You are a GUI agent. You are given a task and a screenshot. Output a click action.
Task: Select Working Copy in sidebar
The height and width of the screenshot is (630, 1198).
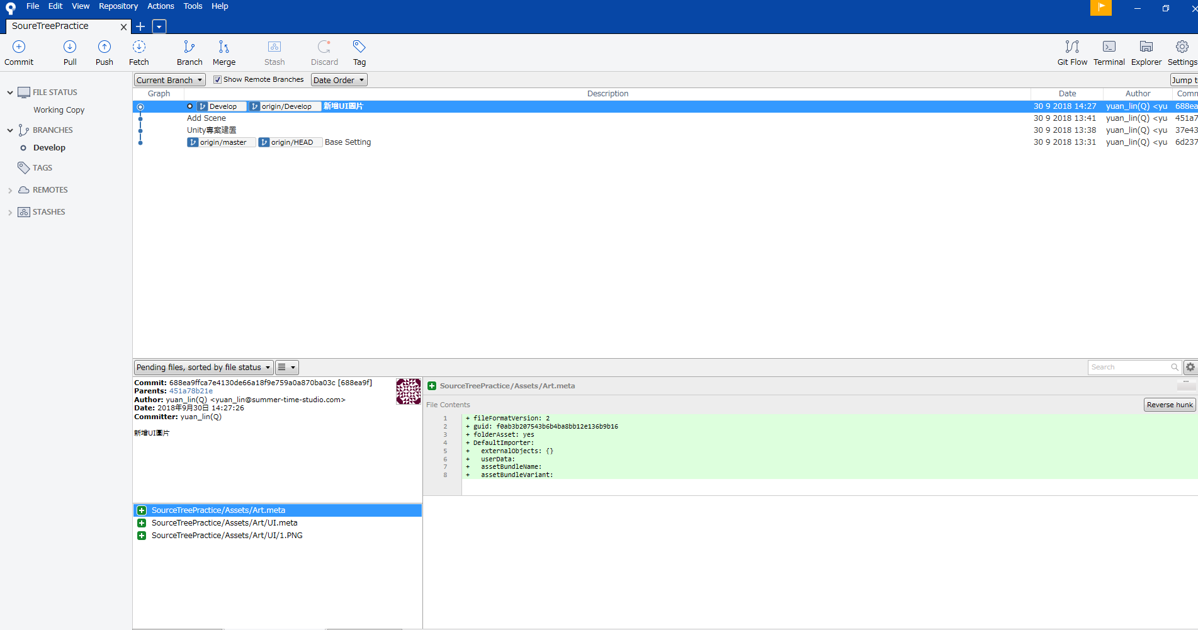(x=59, y=110)
